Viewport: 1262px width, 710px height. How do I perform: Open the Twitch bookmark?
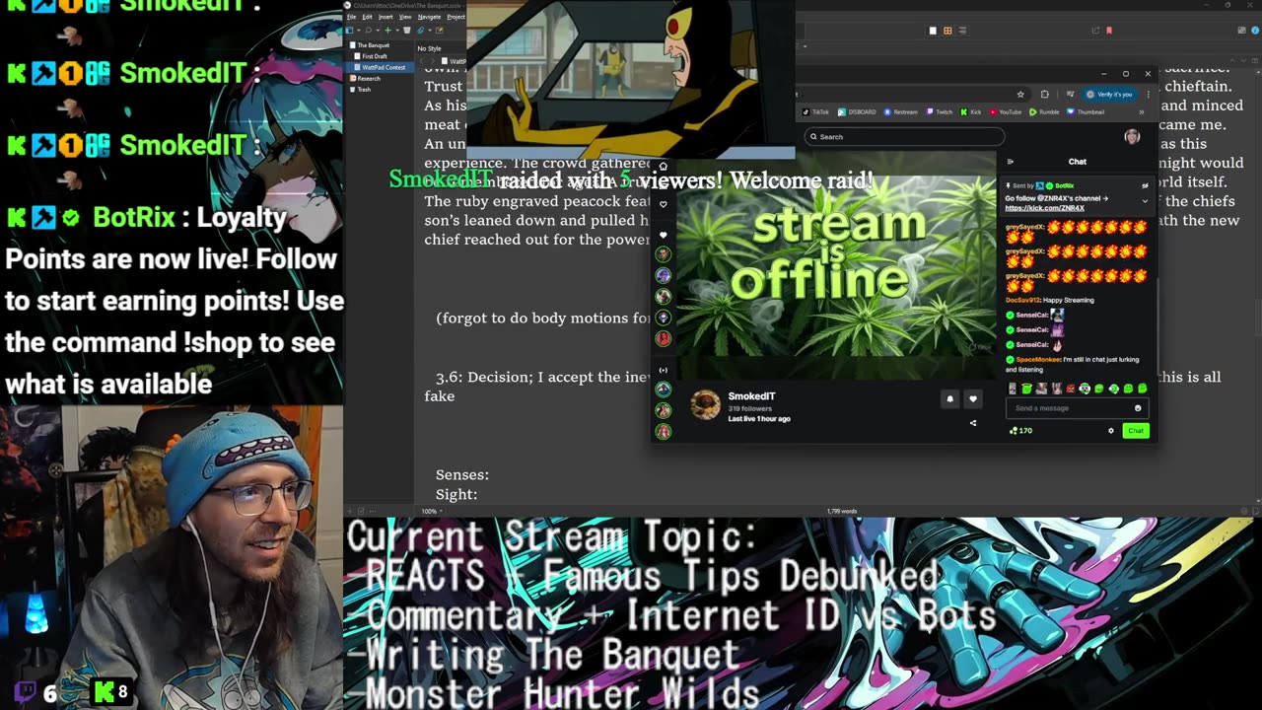coord(939,112)
